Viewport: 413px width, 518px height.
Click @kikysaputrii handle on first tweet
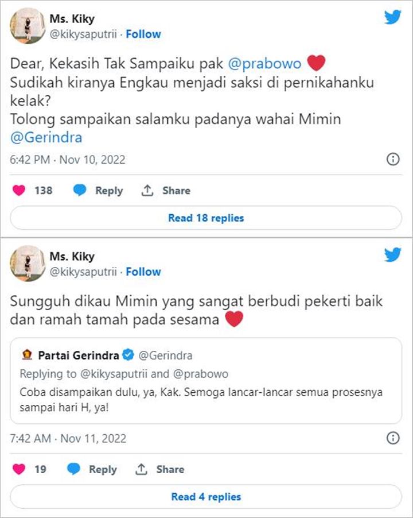pos(83,34)
